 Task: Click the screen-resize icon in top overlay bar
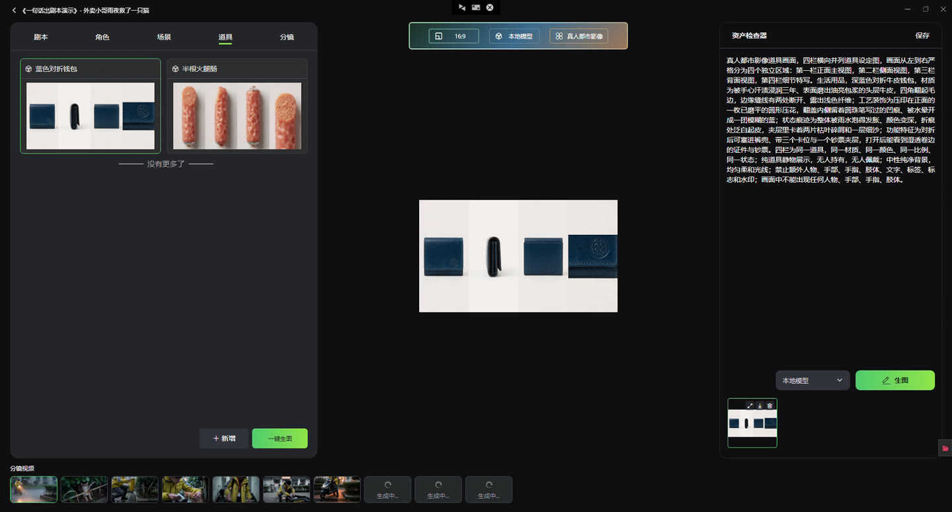coord(476,7)
